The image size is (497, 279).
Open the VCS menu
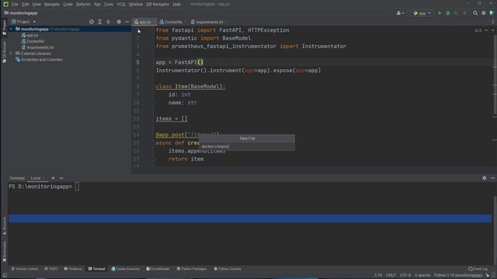click(121, 4)
